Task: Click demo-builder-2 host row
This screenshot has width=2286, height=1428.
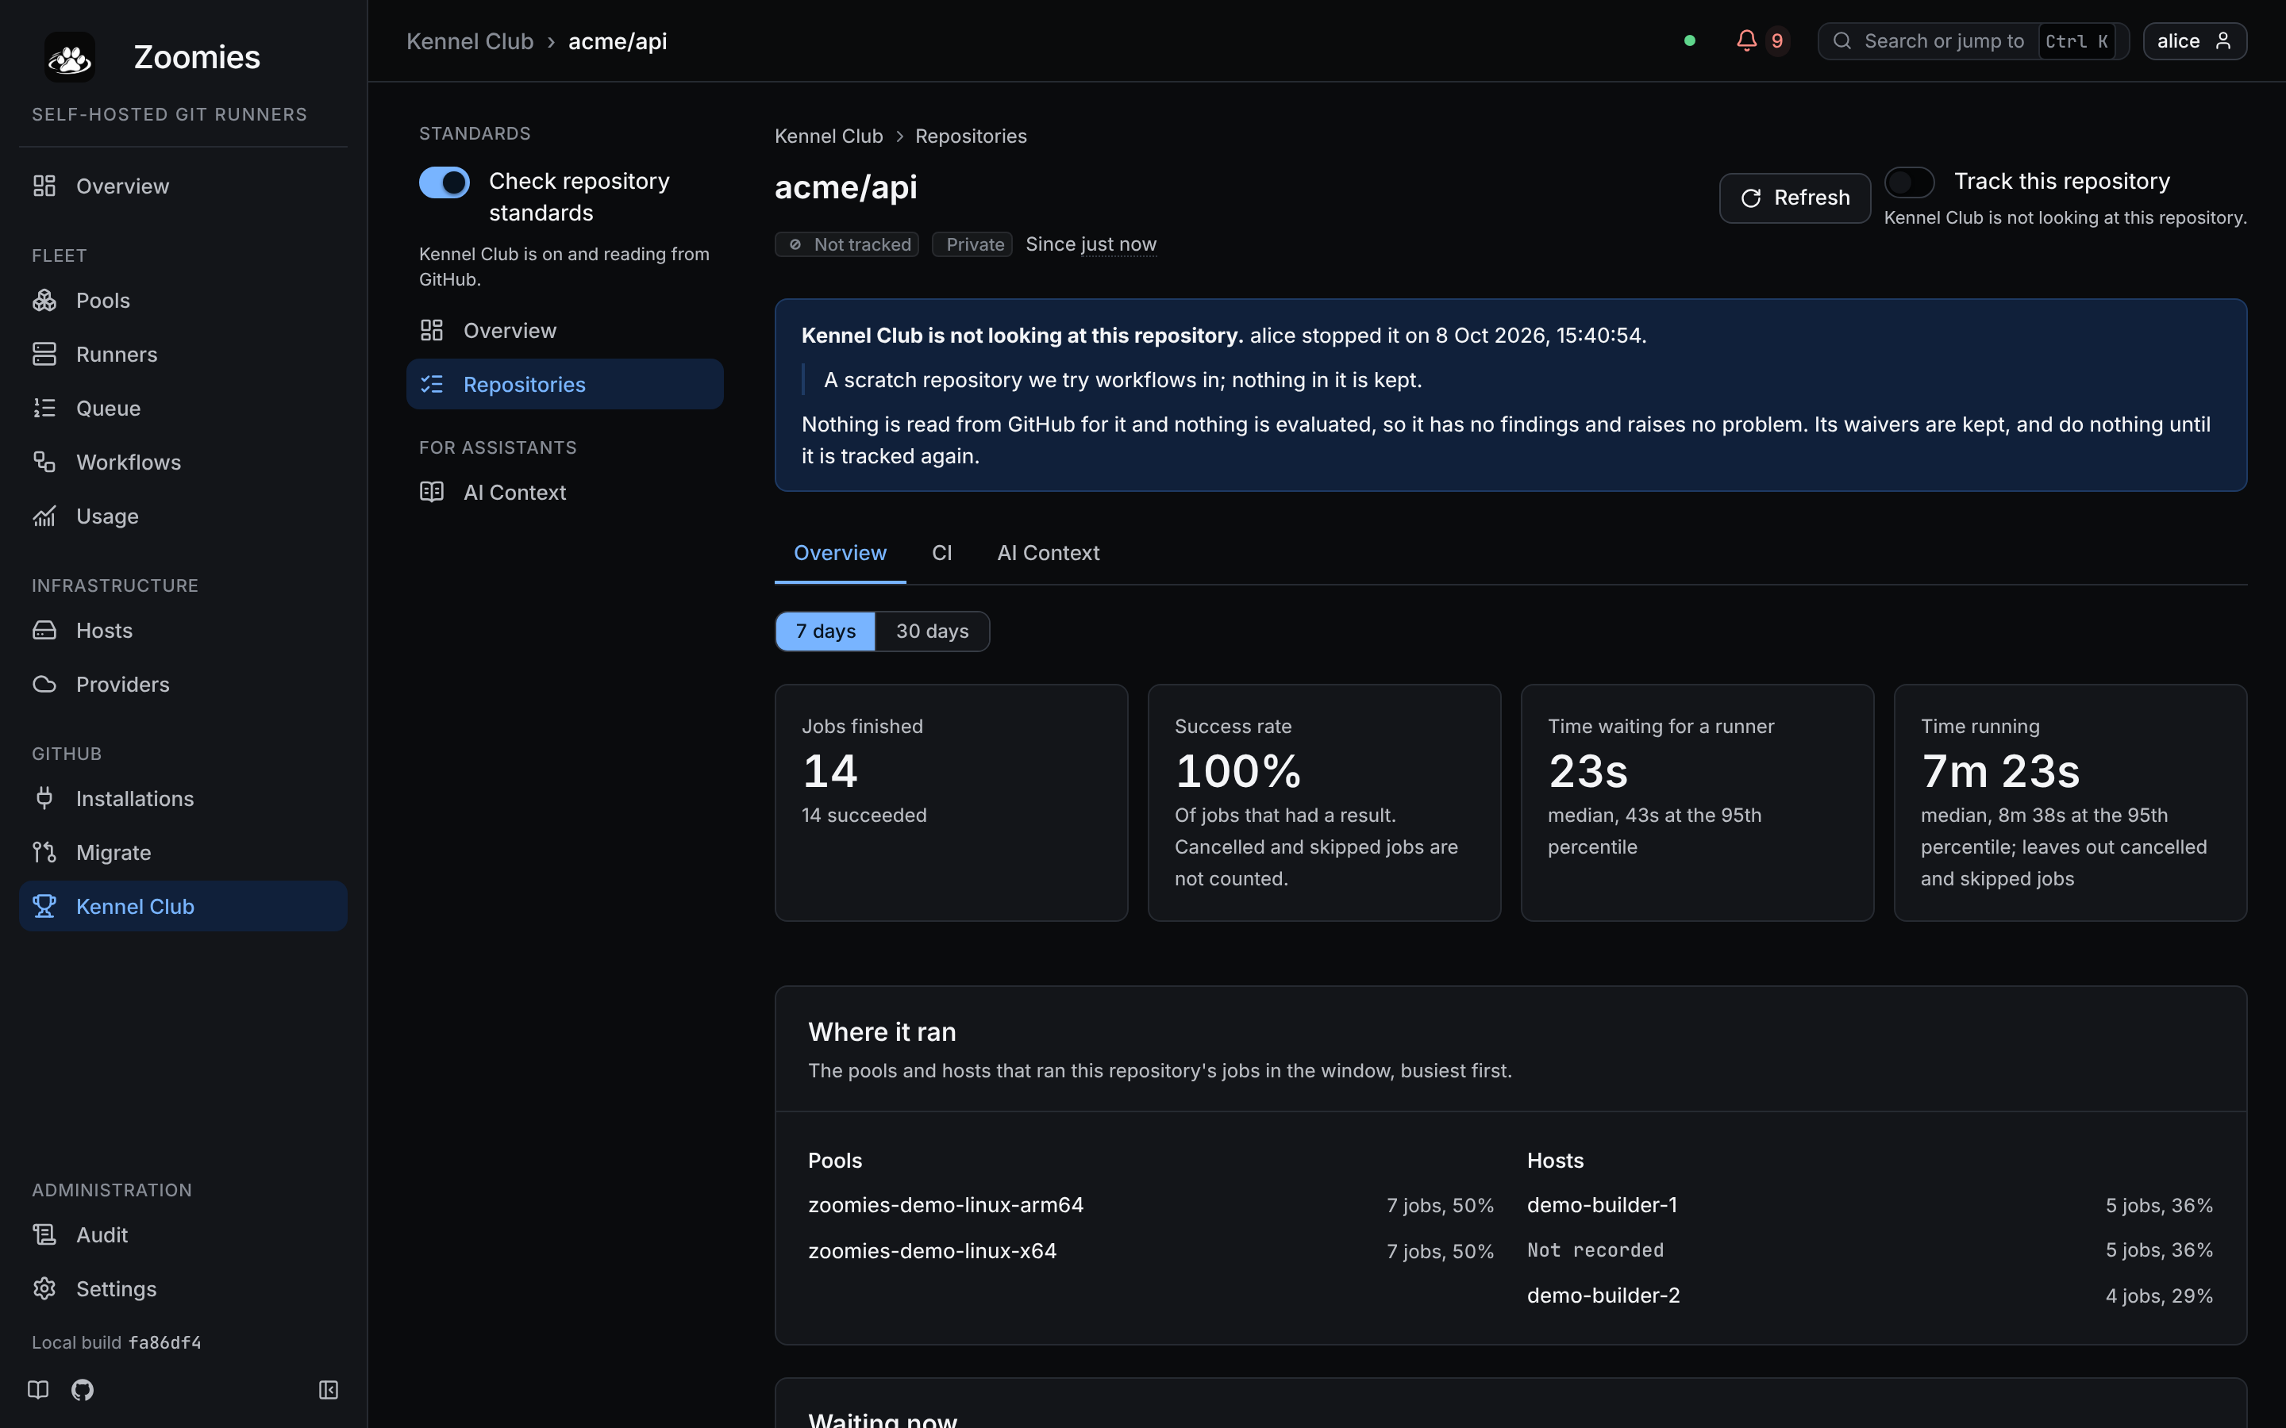Action: [x=1869, y=1295]
